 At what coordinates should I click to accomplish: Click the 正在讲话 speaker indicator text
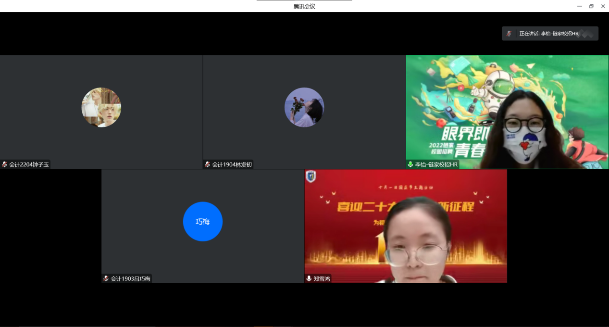click(549, 34)
